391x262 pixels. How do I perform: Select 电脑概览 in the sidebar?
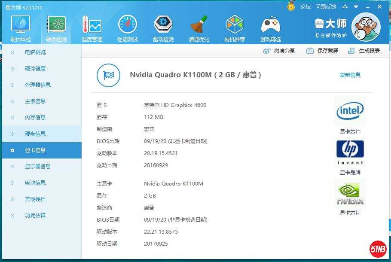pyautogui.click(x=35, y=52)
